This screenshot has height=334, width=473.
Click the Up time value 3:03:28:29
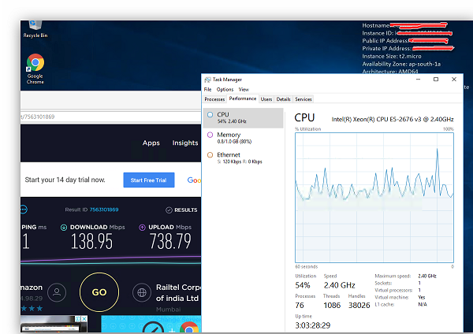pos(313,325)
